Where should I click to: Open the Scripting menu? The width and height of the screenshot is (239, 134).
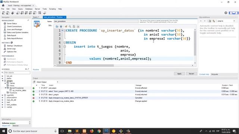point(52,9)
